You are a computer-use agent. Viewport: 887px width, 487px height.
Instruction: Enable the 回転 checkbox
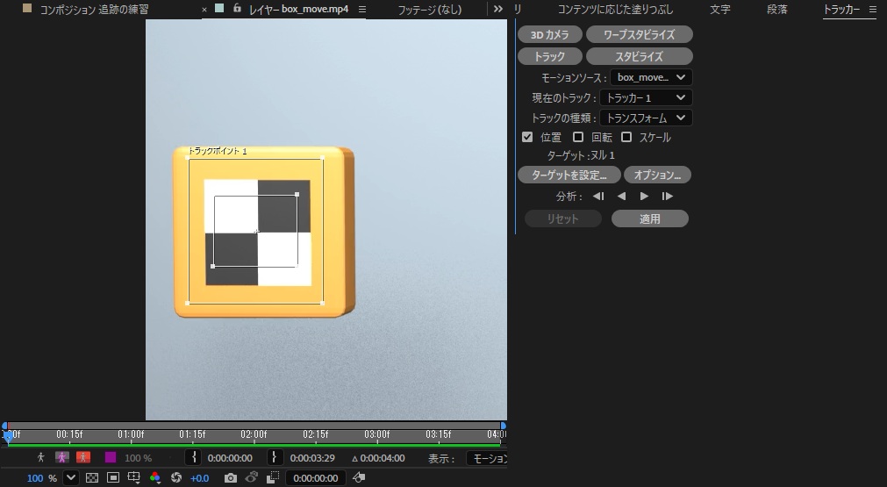tap(577, 137)
